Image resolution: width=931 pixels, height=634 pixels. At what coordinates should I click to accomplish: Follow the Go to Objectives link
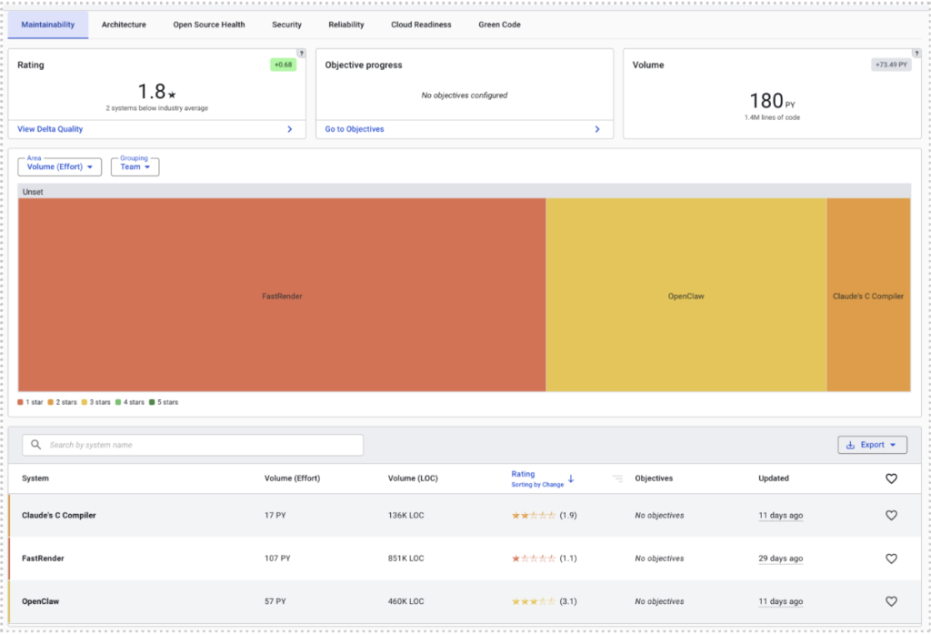pos(355,129)
